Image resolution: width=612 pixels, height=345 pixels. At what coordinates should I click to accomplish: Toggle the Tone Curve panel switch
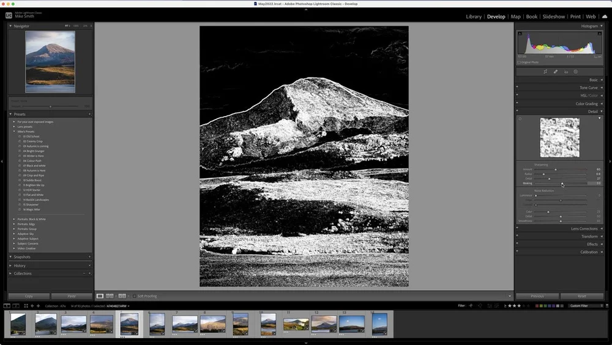click(517, 87)
